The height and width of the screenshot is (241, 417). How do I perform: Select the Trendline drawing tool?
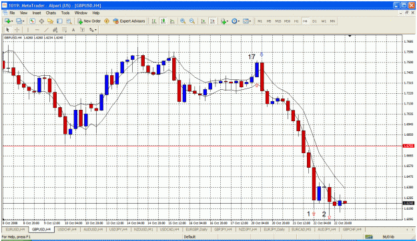tap(46, 30)
